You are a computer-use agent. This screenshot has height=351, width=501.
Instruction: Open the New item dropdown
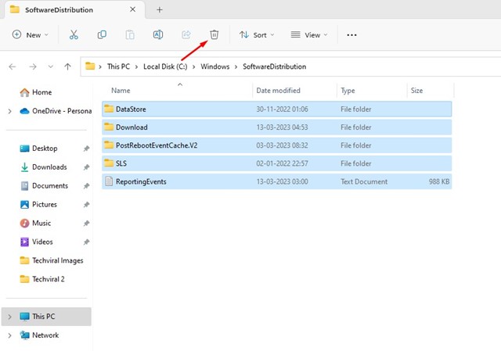point(30,34)
